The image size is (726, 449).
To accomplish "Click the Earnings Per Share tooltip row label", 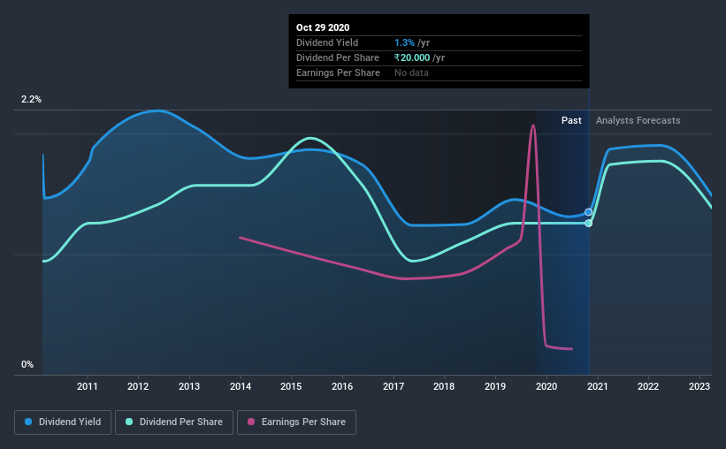I will pyautogui.click(x=338, y=72).
